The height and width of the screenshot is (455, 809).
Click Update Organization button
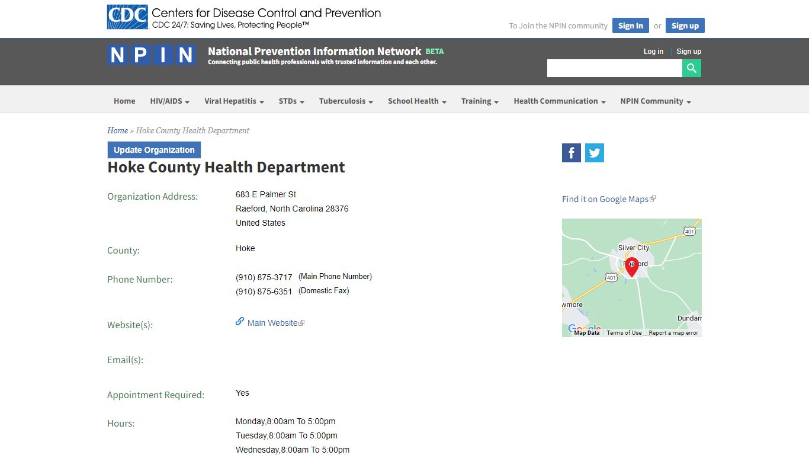154,150
